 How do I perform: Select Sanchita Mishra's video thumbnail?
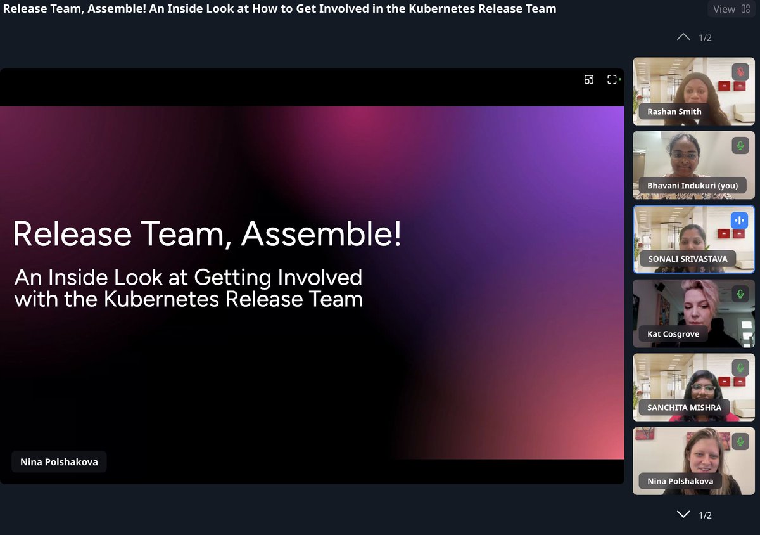694,387
